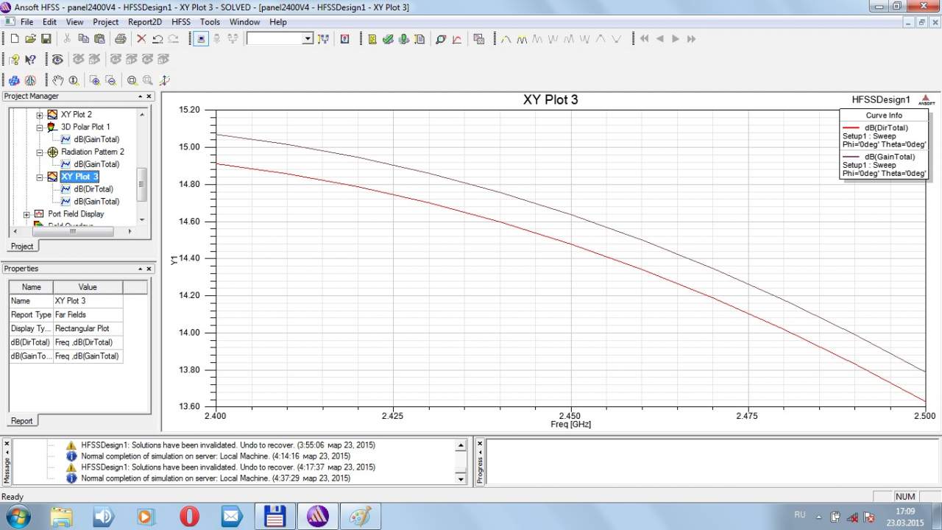This screenshot has width=942, height=530.
Task: Paste with the clipboard toolbar icon
Action: tap(99, 39)
